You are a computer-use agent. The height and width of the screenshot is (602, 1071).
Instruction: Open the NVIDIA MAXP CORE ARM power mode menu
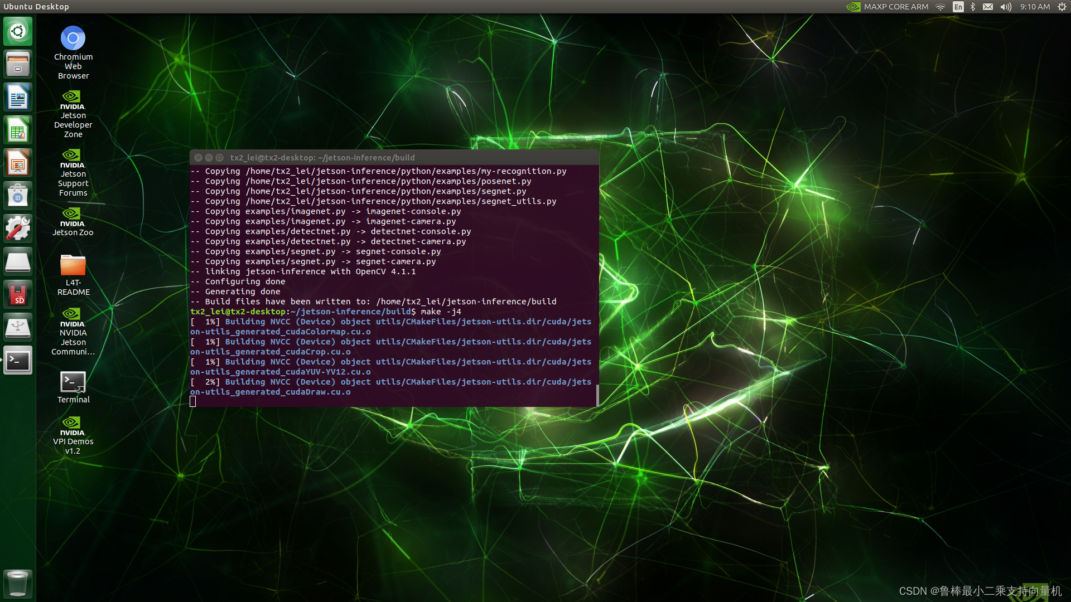(x=887, y=7)
